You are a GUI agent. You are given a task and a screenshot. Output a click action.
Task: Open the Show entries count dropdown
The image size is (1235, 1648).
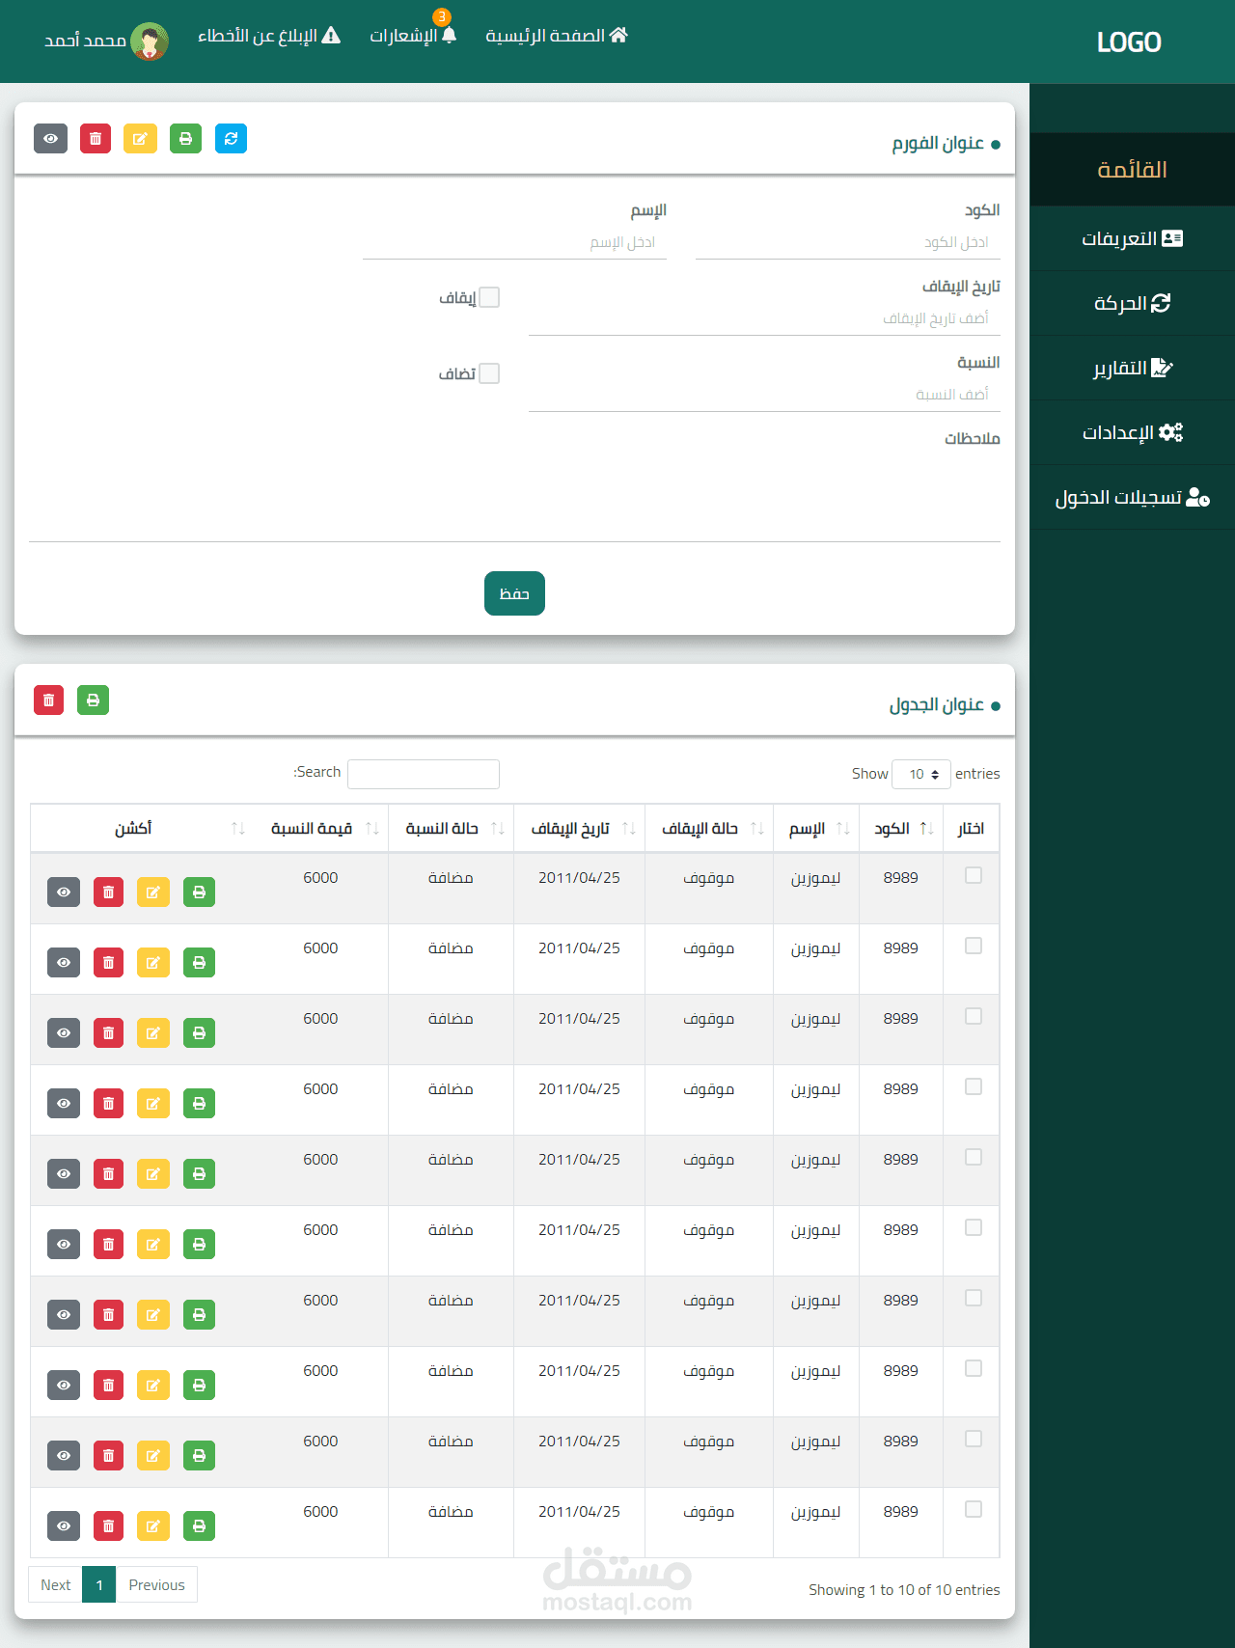(x=921, y=774)
